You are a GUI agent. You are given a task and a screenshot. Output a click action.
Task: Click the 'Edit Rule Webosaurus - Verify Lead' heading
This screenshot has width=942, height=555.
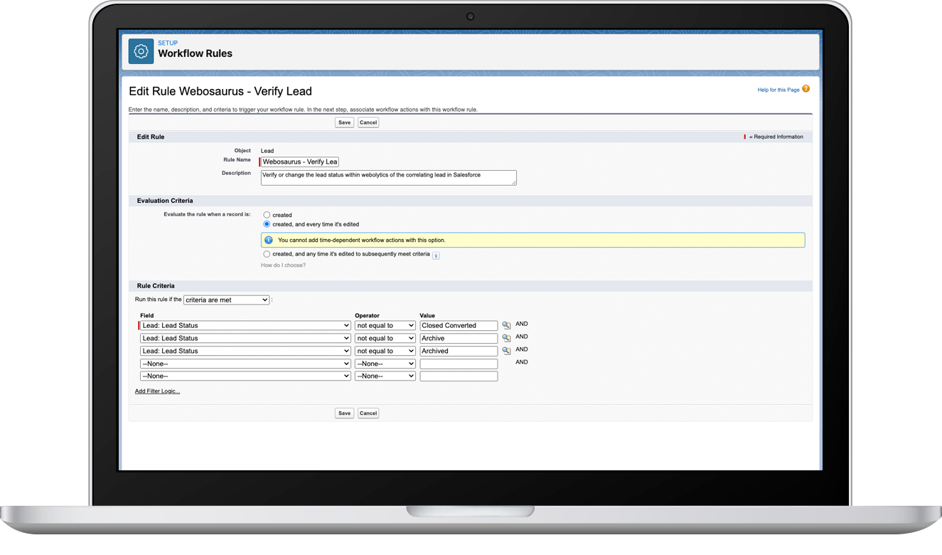pyautogui.click(x=220, y=91)
